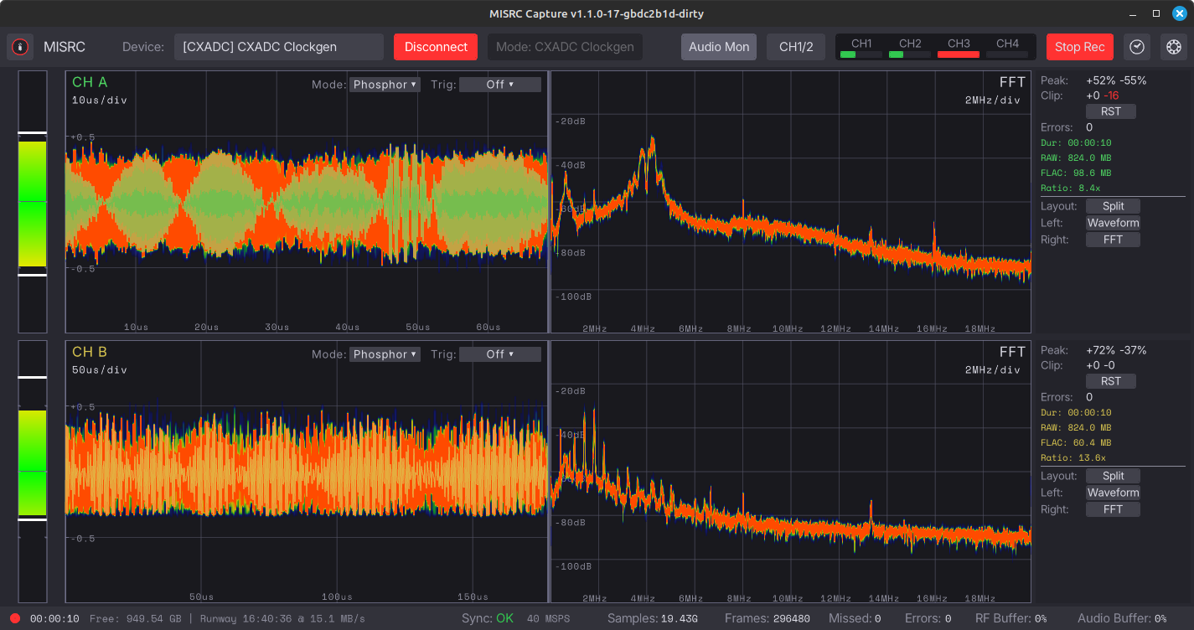Viewport: 1194px width, 630px height.
Task: Click the Free: 949.54 GB status
Action: 135,618
